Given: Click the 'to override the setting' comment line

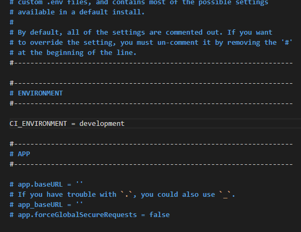Looking at the screenshot, I should click(x=151, y=43).
